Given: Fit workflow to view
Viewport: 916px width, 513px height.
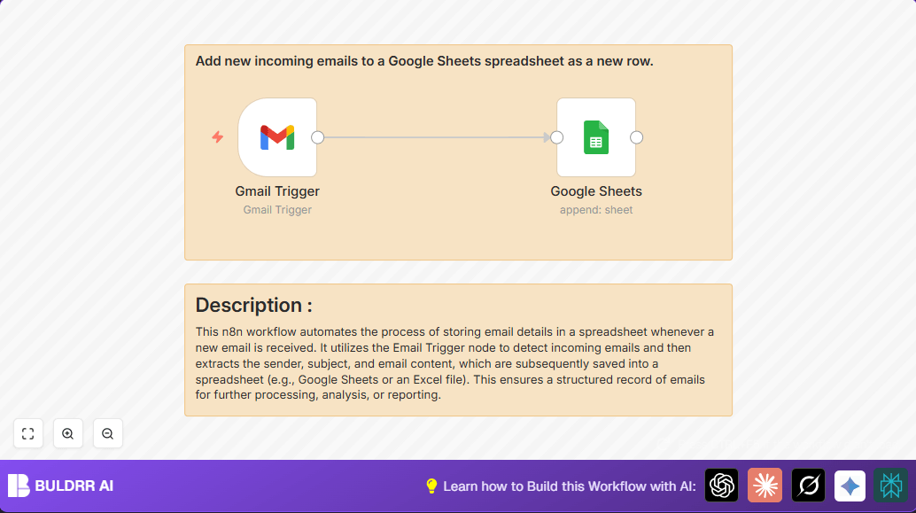Looking at the screenshot, I should 28,433.
